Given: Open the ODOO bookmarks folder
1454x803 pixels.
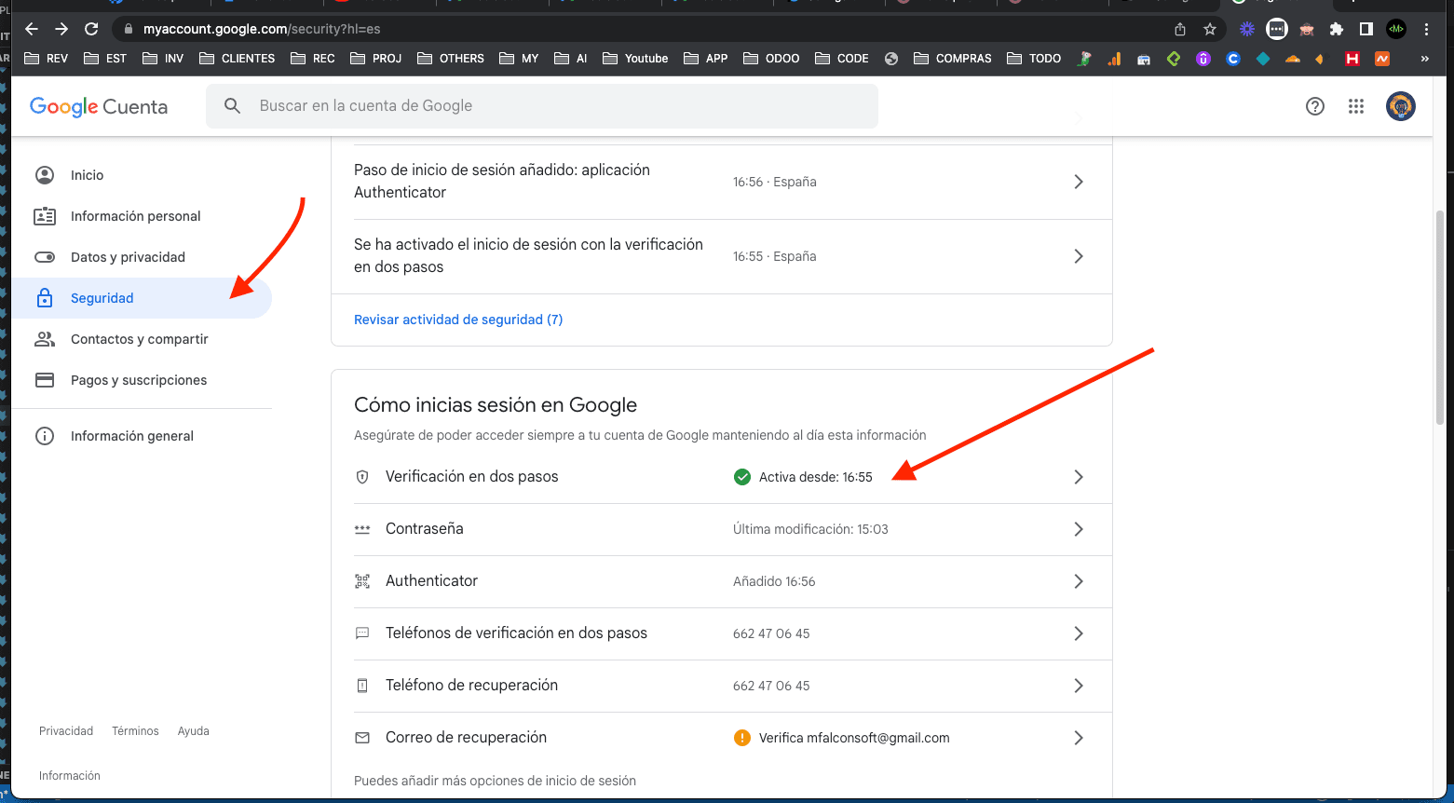Looking at the screenshot, I should [x=771, y=59].
